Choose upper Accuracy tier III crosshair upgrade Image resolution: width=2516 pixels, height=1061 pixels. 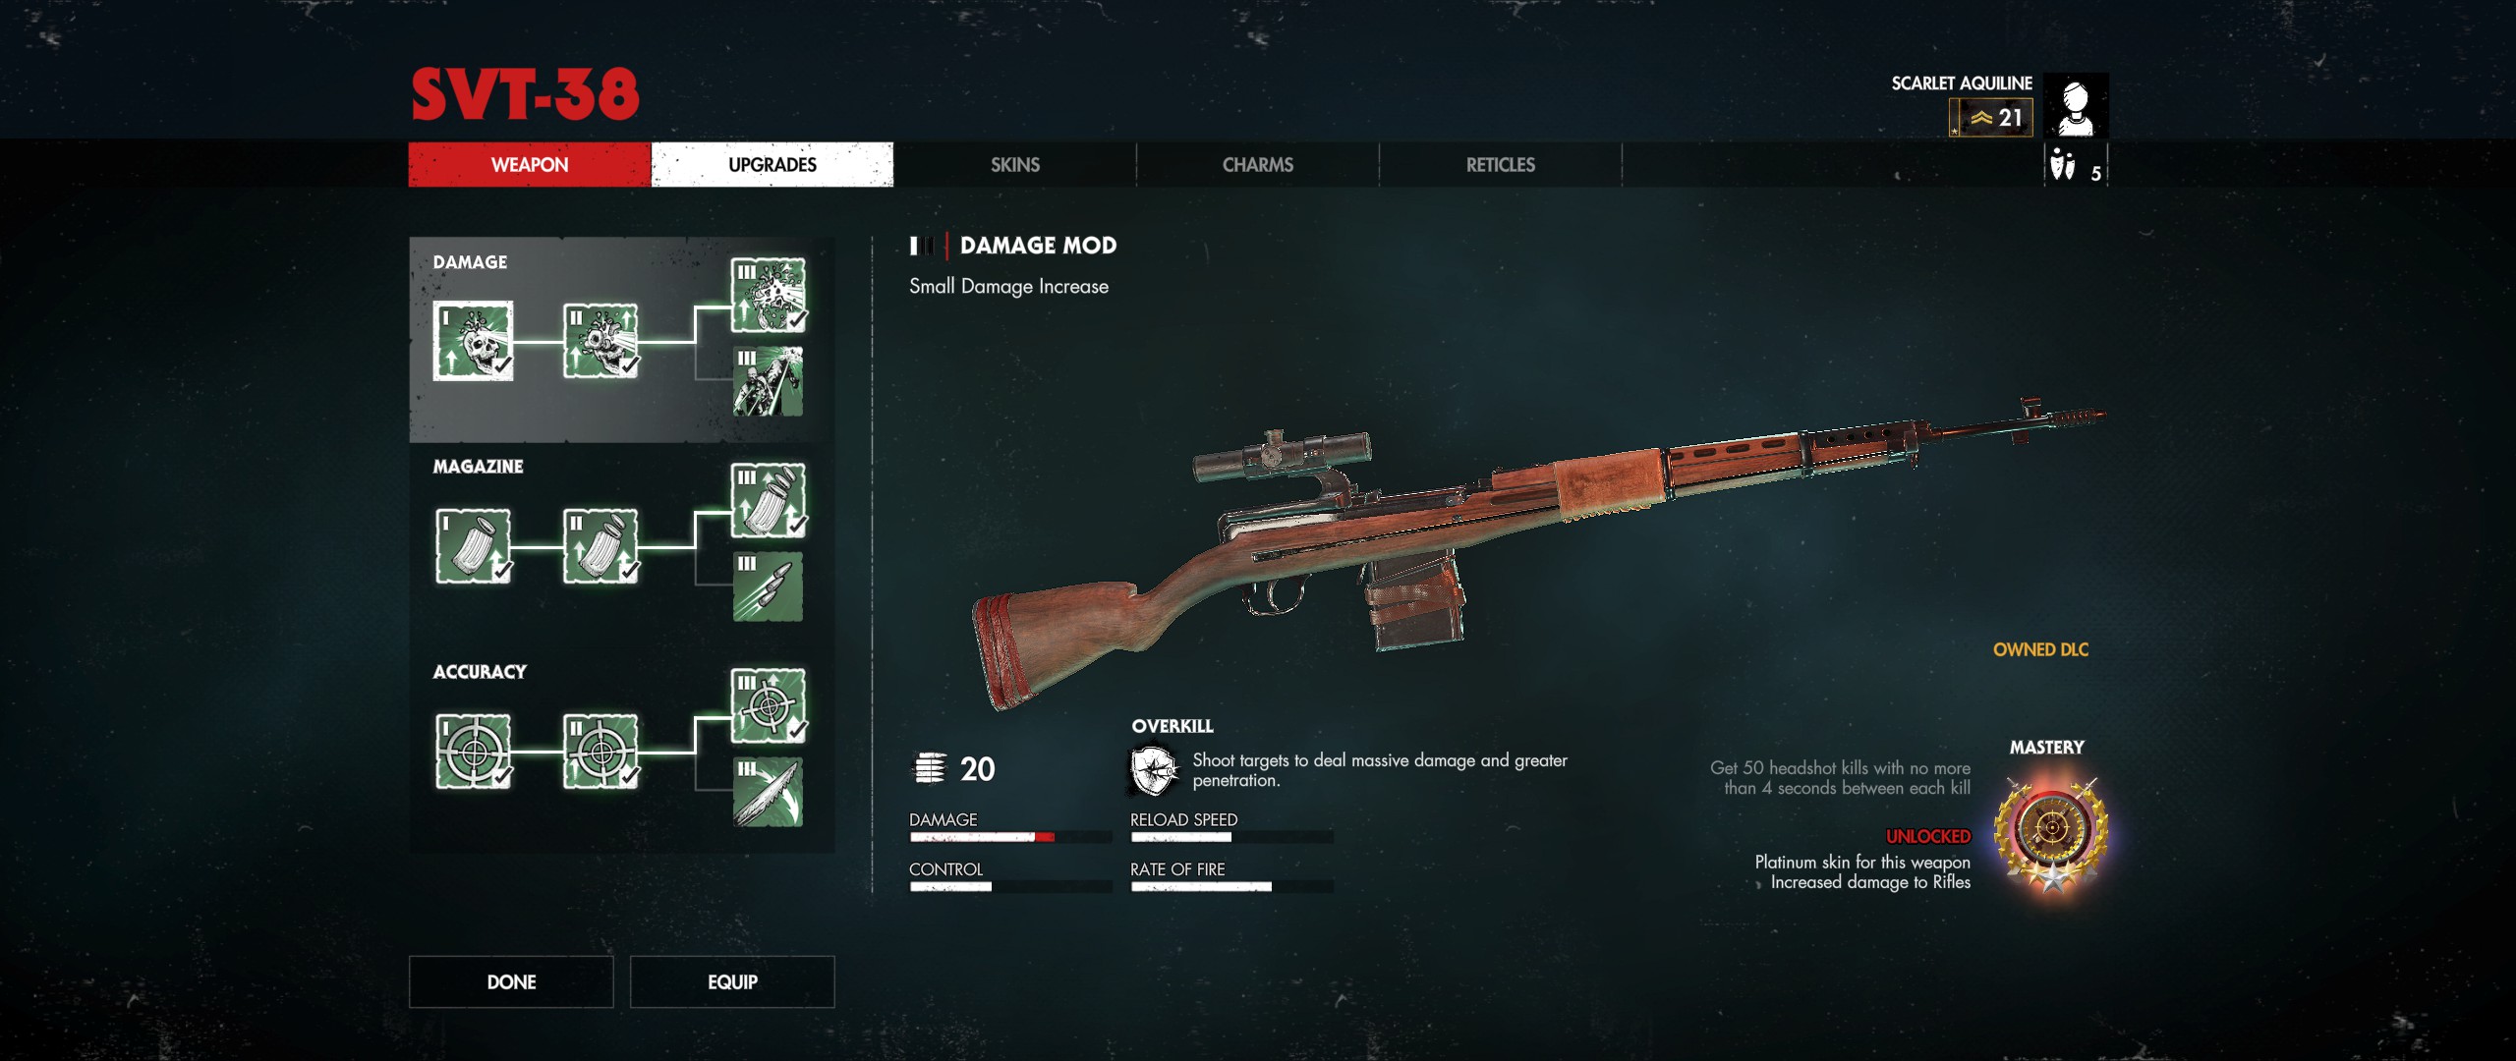769,705
